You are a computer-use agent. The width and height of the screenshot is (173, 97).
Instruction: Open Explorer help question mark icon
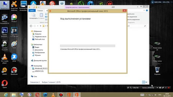click(x=147, y=11)
